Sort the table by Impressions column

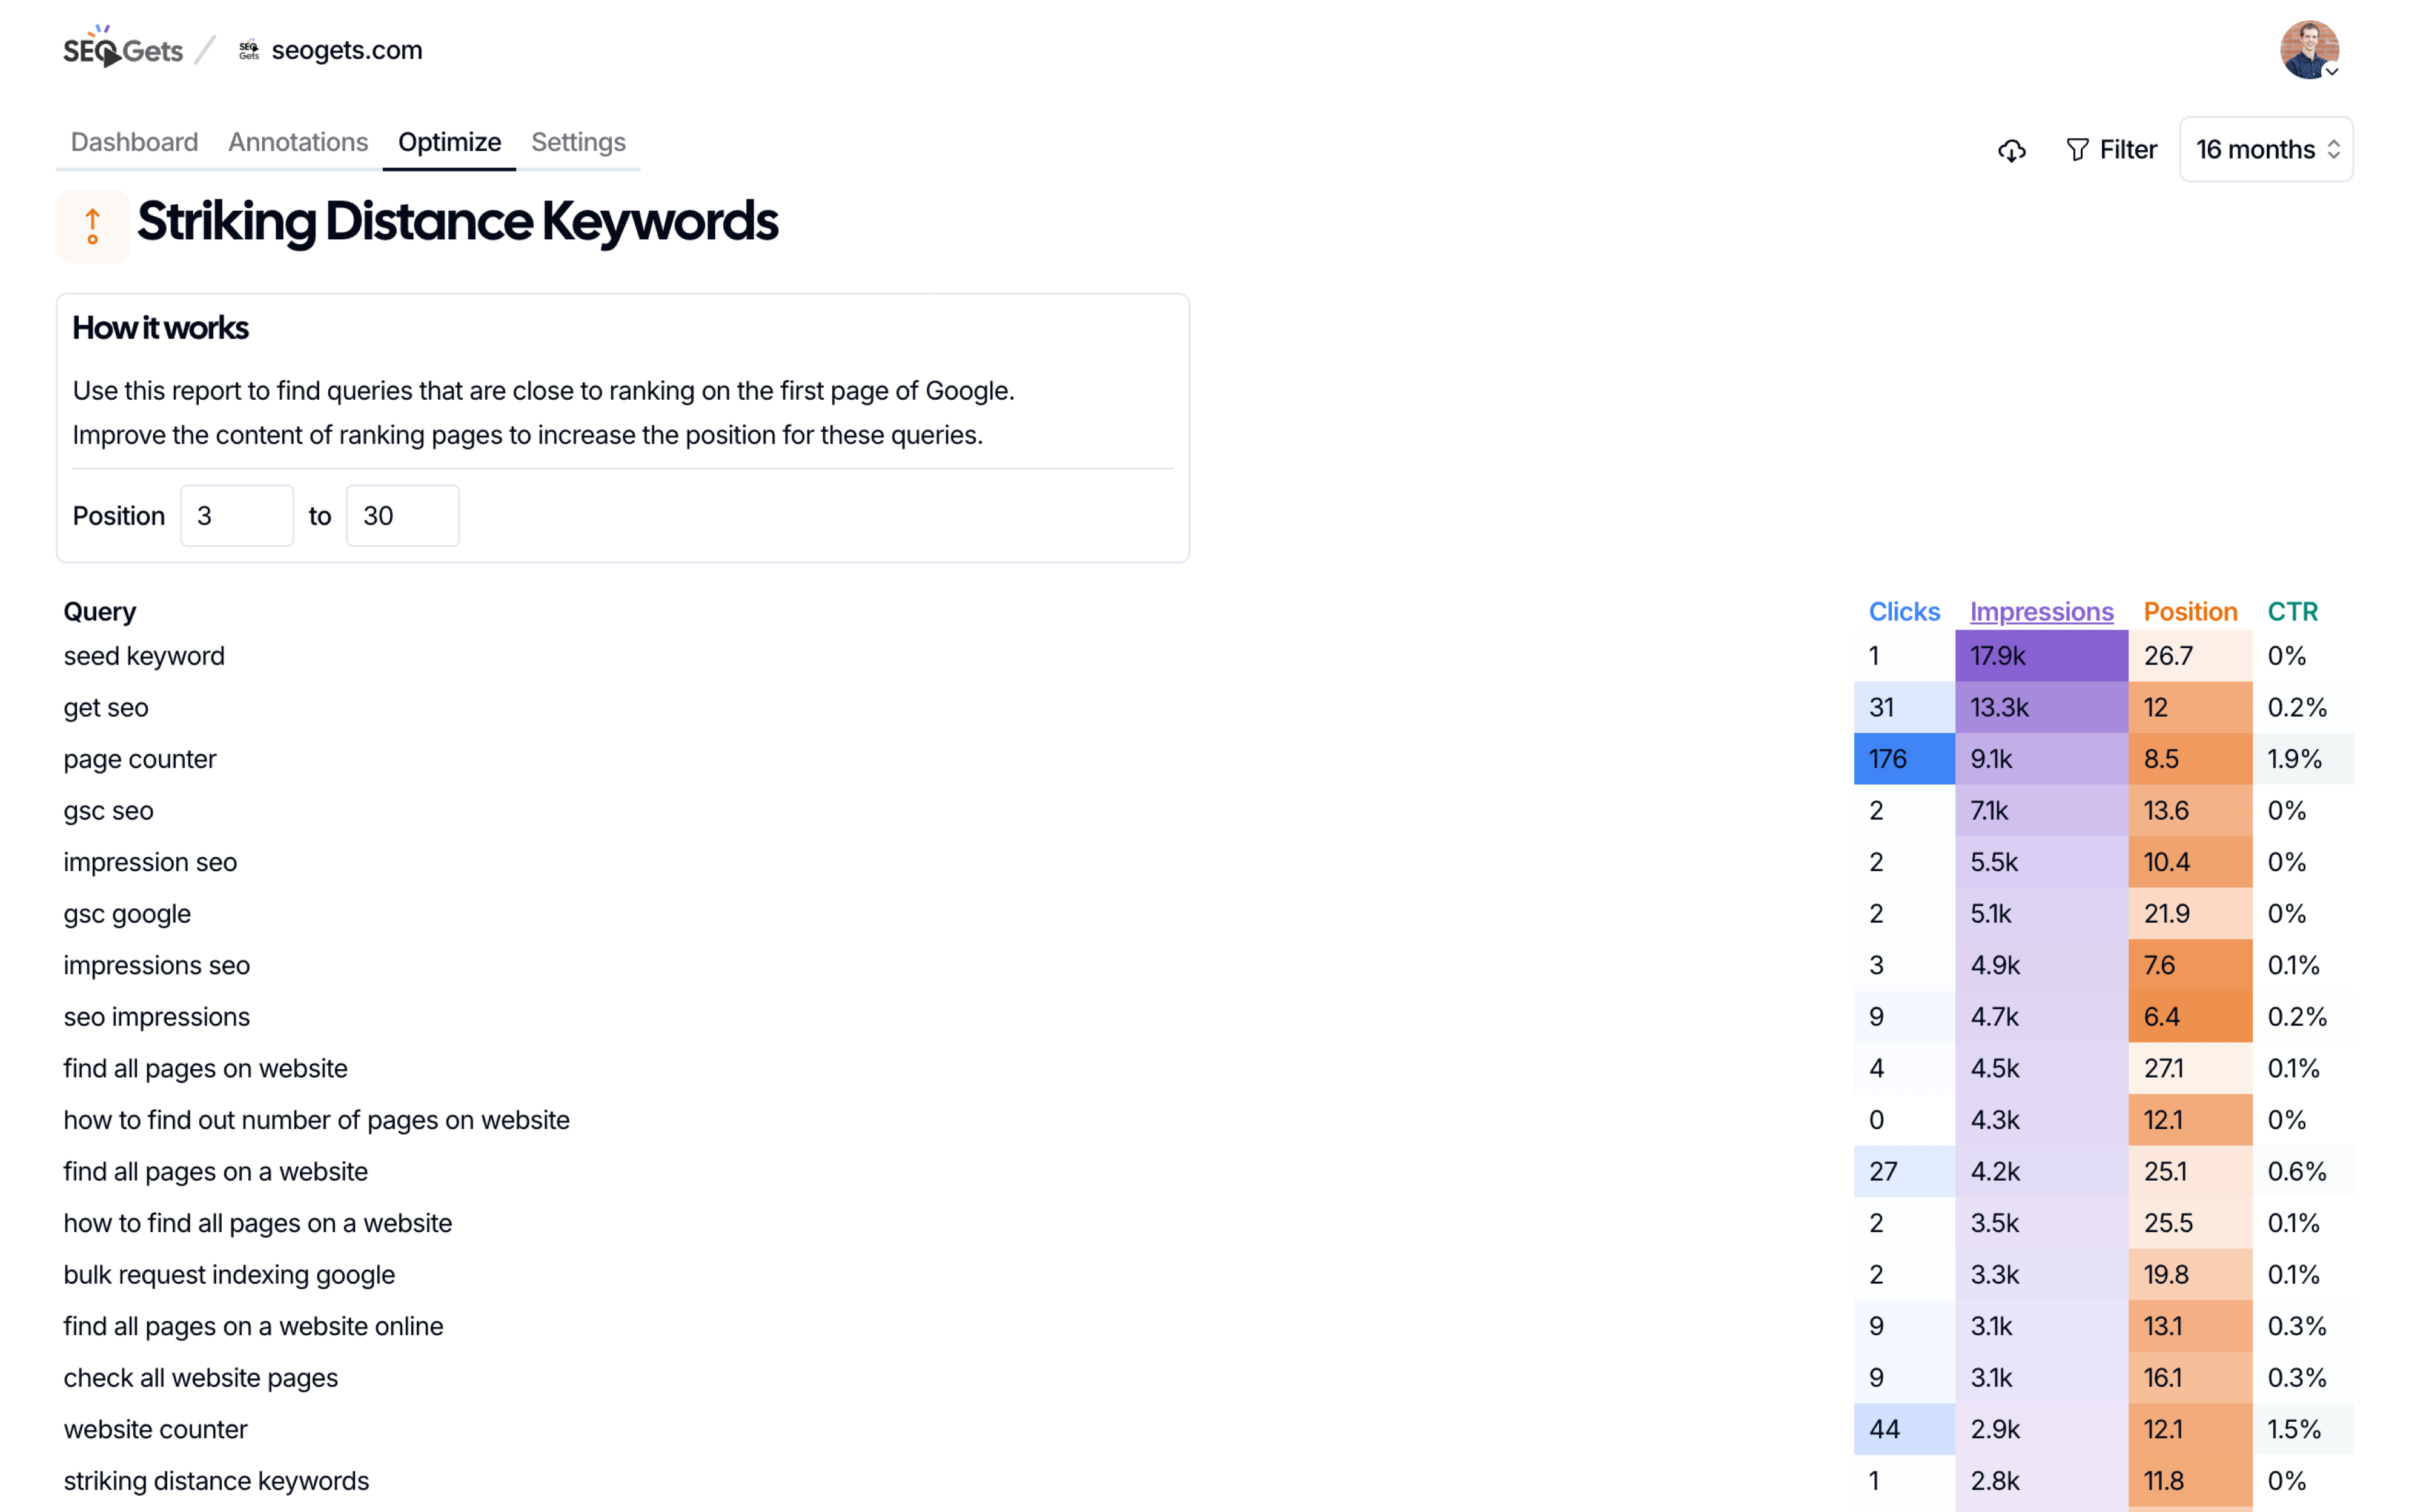[2041, 611]
